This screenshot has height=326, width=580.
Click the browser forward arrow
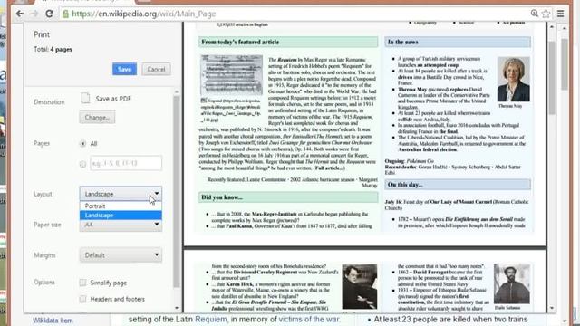[34, 14]
